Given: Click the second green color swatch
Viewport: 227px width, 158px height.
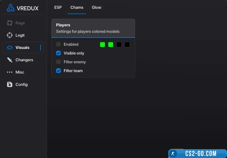Looking at the screenshot, I should coord(111,45).
